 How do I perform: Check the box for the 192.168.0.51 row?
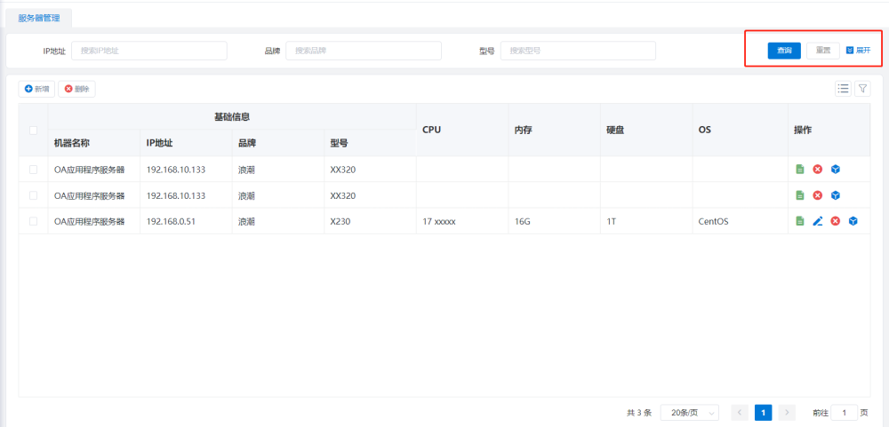coord(34,221)
